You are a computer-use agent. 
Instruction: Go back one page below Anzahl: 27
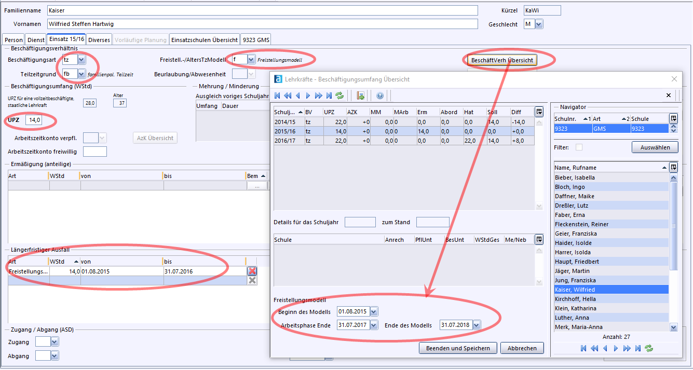click(594, 348)
